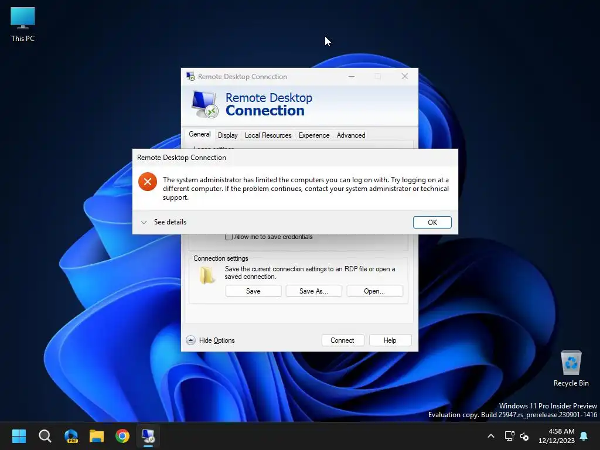Click the Save button in Connection settings

(x=253, y=291)
